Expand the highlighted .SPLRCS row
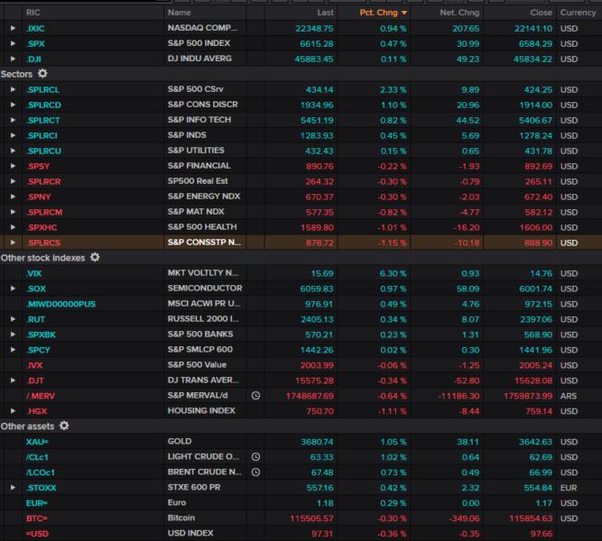Image resolution: width=602 pixels, height=541 pixels. (x=13, y=243)
